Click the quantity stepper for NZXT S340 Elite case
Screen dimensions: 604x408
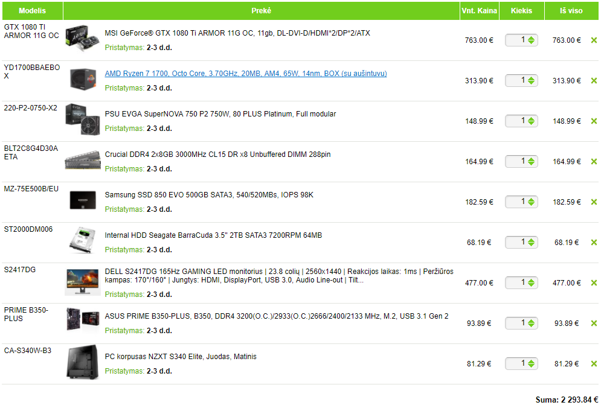coord(531,363)
